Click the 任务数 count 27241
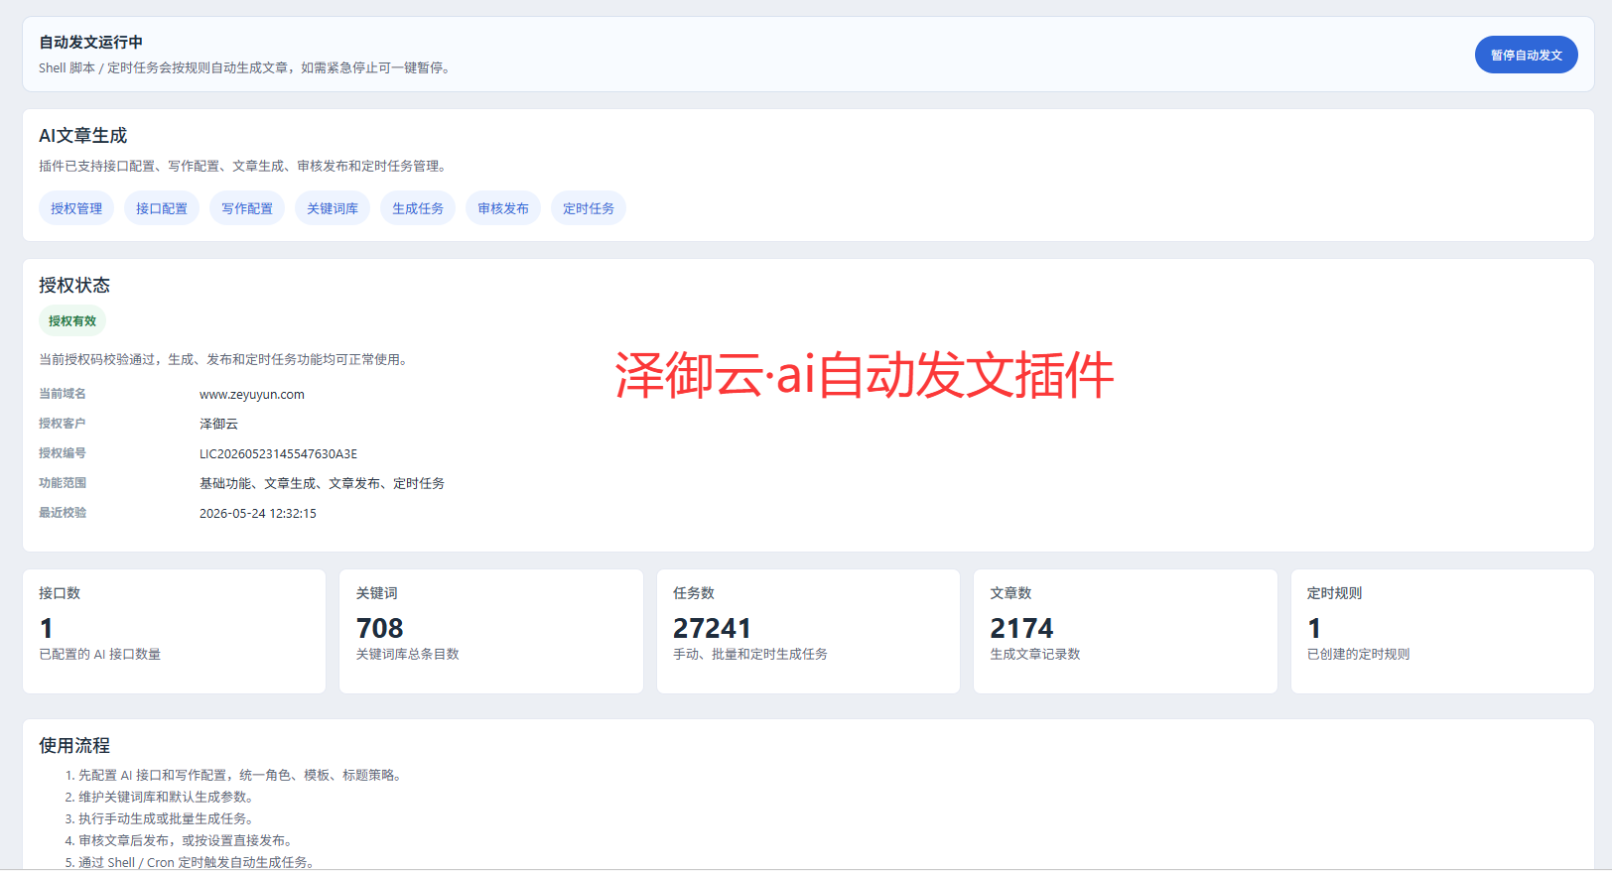The height and width of the screenshot is (871, 1612). pos(712,629)
